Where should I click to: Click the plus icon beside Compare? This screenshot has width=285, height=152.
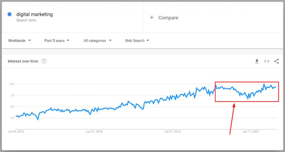click(152, 17)
